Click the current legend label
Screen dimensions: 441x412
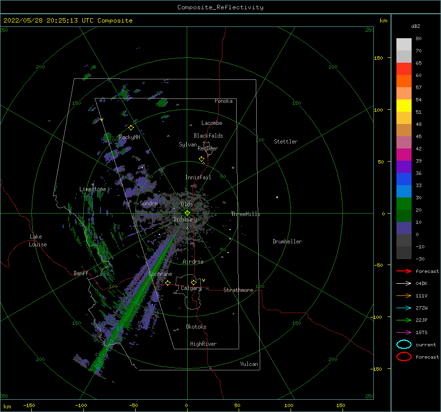click(x=425, y=344)
